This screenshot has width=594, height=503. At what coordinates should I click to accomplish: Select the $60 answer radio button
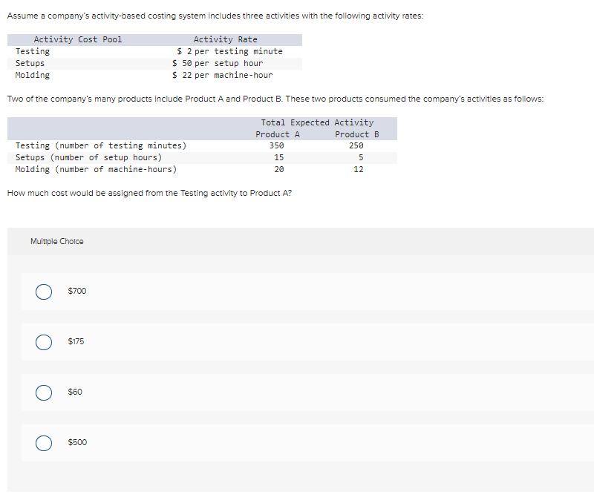tap(44, 392)
